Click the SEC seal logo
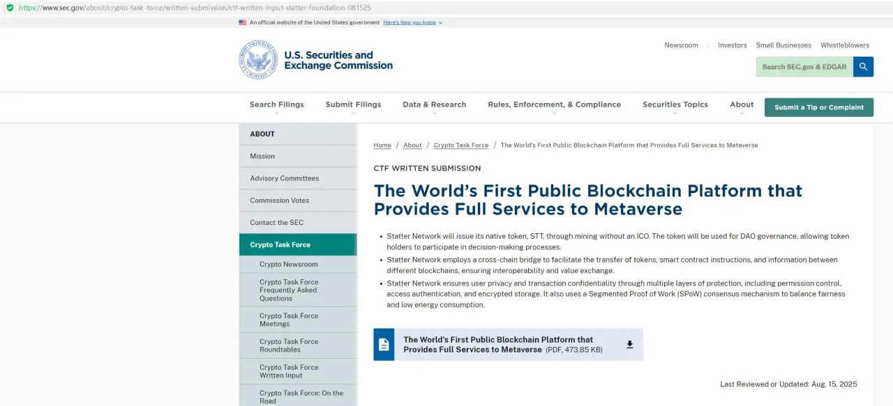 coord(258,60)
